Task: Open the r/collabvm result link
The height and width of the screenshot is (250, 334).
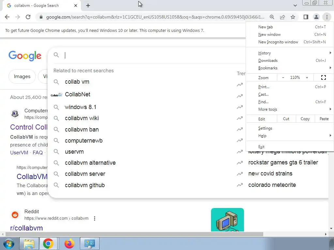Action: click(26, 228)
